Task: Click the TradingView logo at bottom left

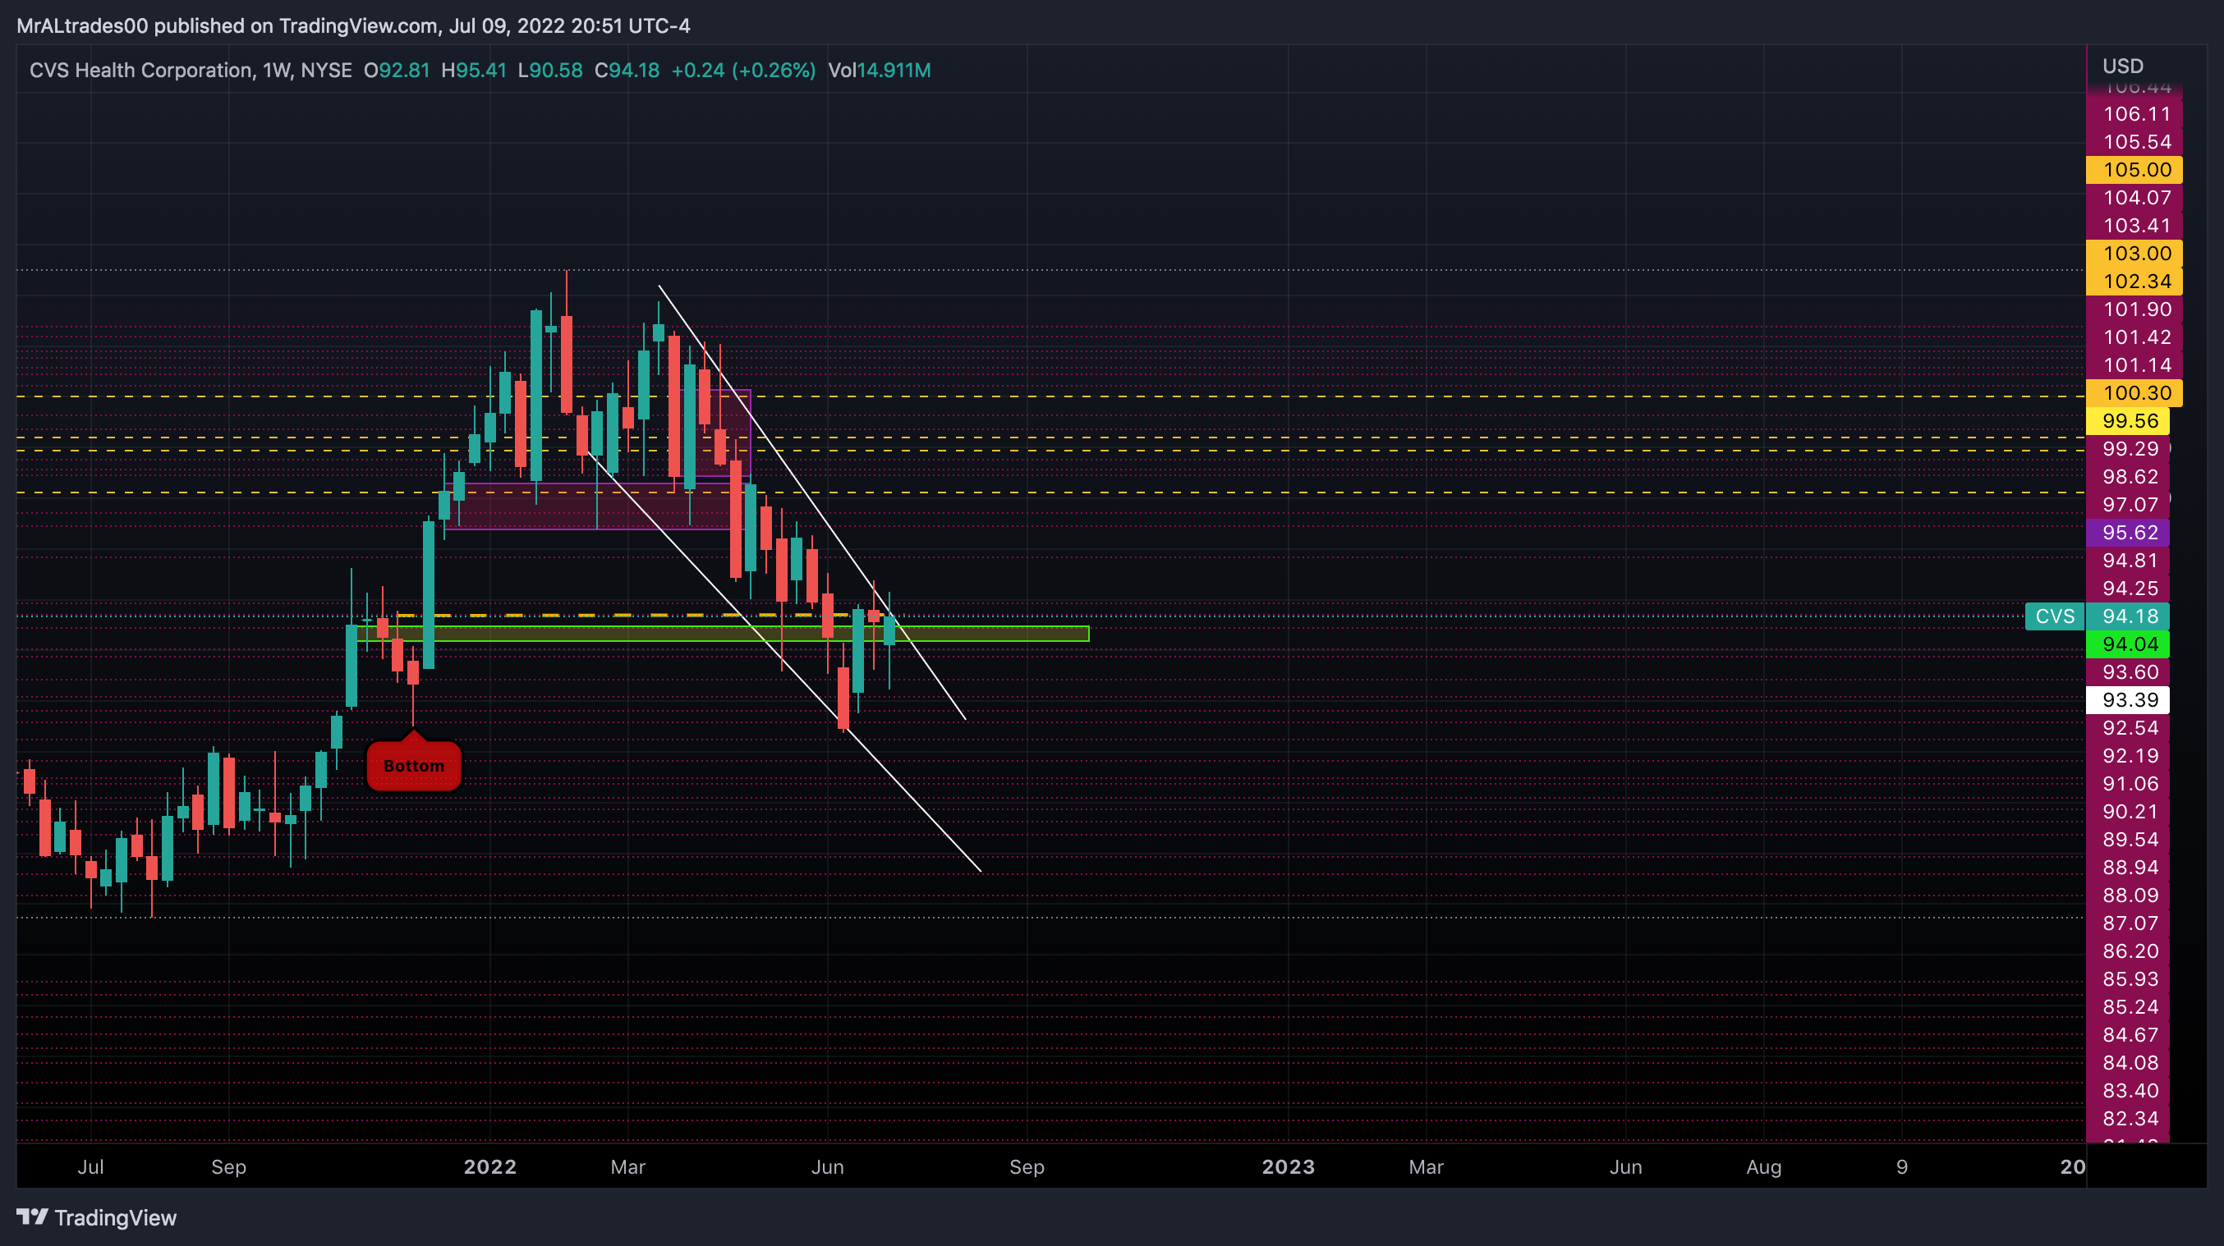Action: click(x=96, y=1217)
